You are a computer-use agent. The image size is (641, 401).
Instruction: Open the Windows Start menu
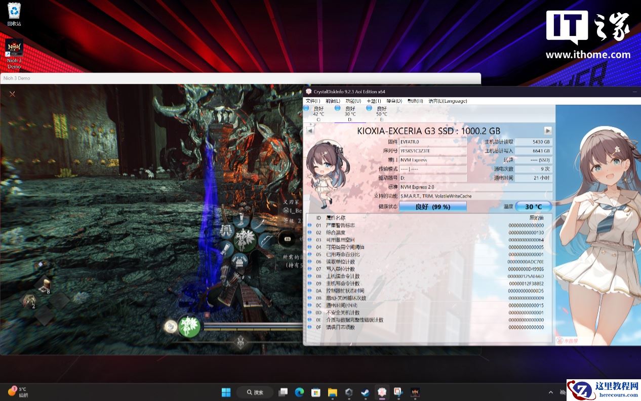[226, 392]
